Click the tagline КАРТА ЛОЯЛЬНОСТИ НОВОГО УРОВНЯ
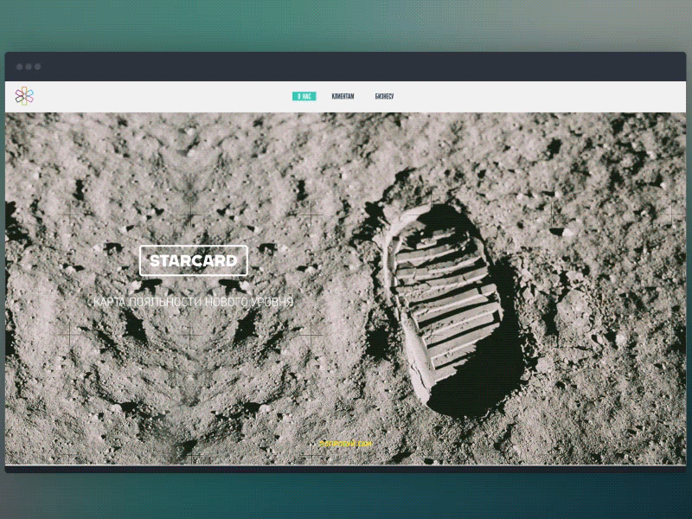 pyautogui.click(x=193, y=302)
